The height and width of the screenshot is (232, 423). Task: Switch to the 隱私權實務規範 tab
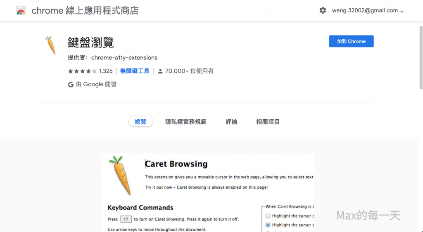click(186, 122)
